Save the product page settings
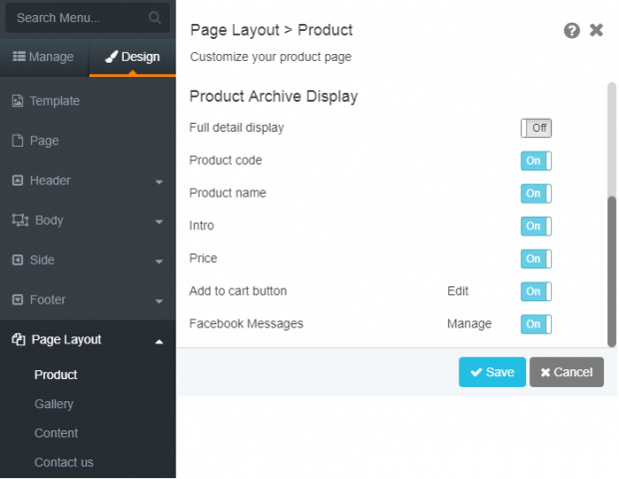 [492, 372]
